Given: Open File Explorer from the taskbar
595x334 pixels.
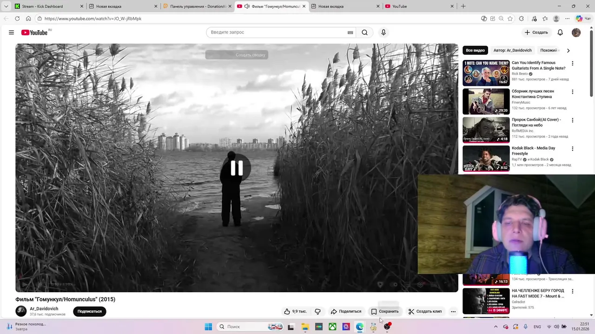Looking at the screenshot, I should click(x=305, y=327).
